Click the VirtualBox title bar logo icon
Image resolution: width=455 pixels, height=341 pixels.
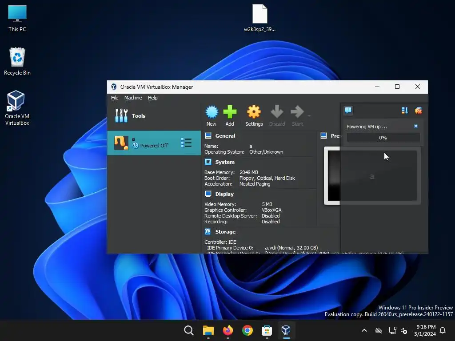114,87
